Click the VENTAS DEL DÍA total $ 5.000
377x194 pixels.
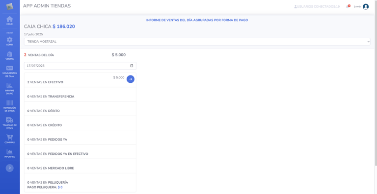coord(118,55)
